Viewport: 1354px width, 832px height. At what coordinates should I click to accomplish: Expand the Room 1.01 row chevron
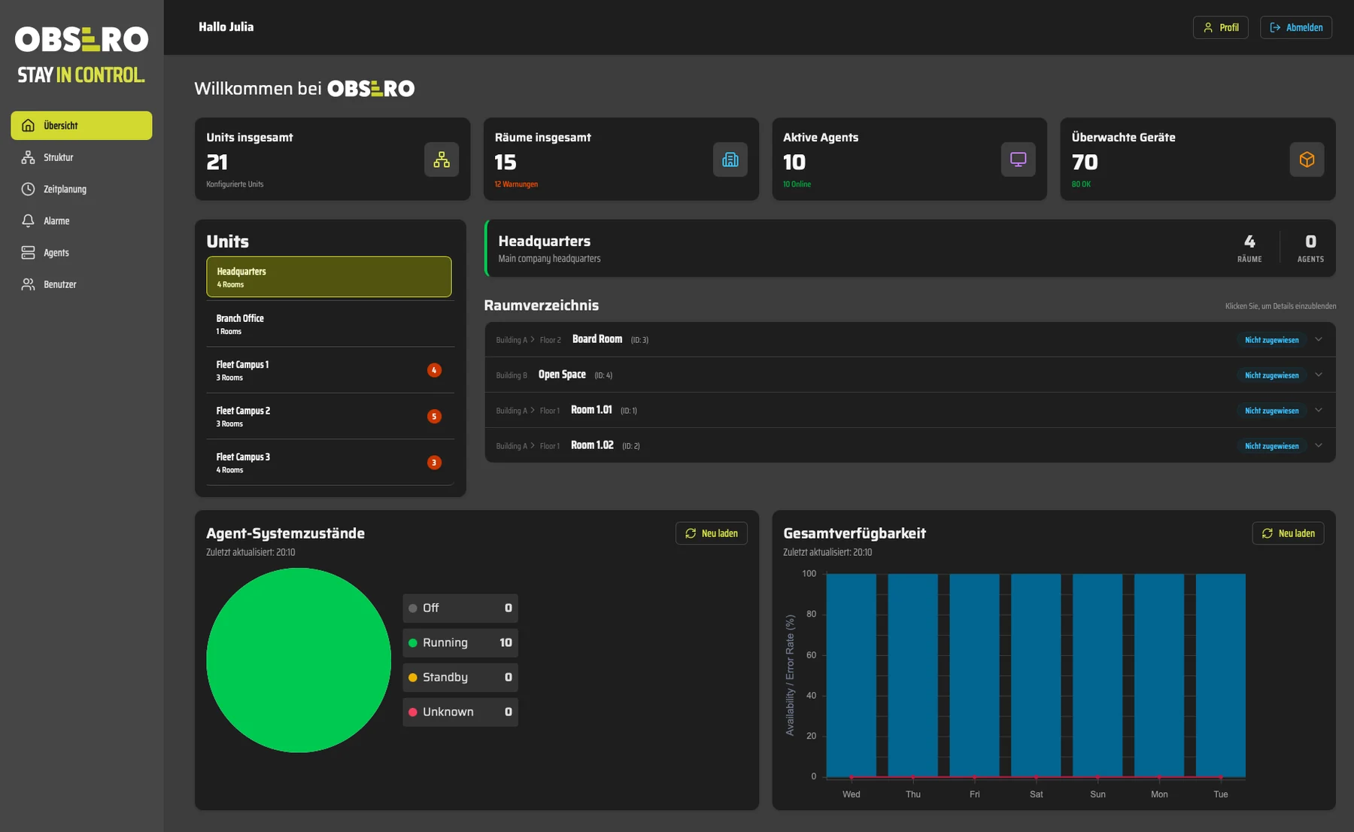(1319, 410)
